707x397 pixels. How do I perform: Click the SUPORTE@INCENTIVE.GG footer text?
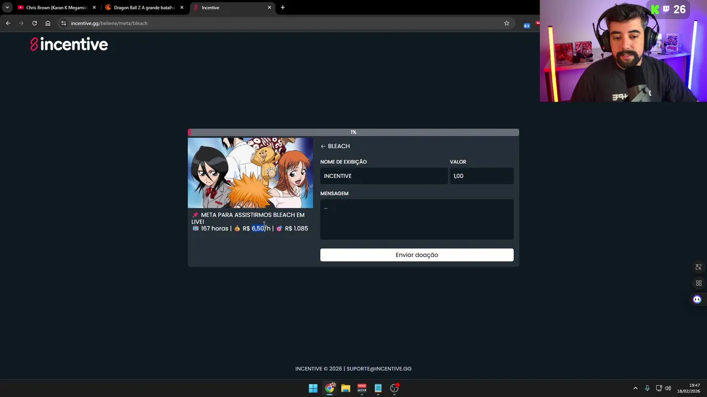pos(379,369)
